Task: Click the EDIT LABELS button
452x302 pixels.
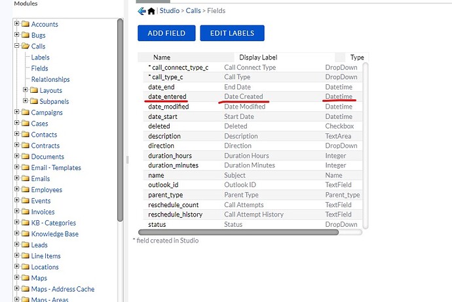Action: click(233, 33)
